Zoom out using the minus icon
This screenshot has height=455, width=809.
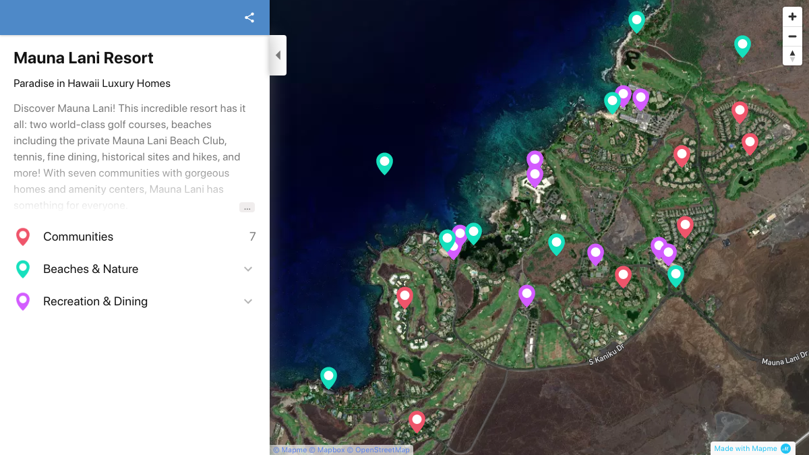click(792, 36)
